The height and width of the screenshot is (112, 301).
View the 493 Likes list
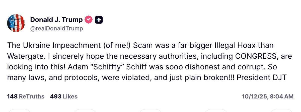64,96
